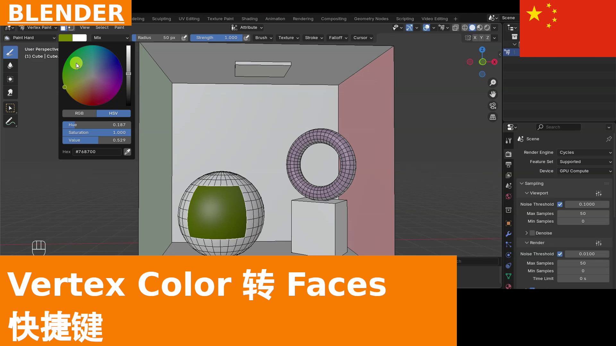Viewport: 616px width, 346px height.
Task: Open the Object properties tab
Action: [x=509, y=223]
